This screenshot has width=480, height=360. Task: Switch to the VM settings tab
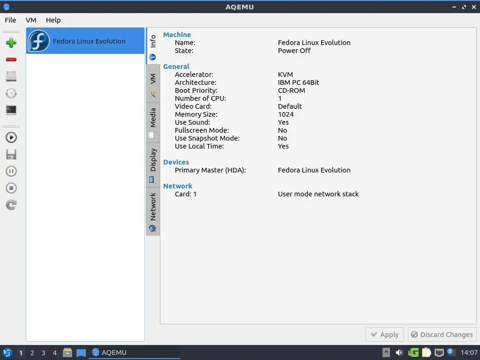pos(153,83)
